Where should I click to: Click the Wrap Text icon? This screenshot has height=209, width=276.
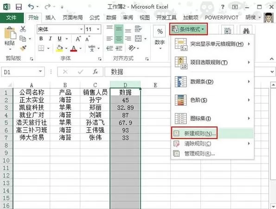pyautogui.click(x=138, y=29)
